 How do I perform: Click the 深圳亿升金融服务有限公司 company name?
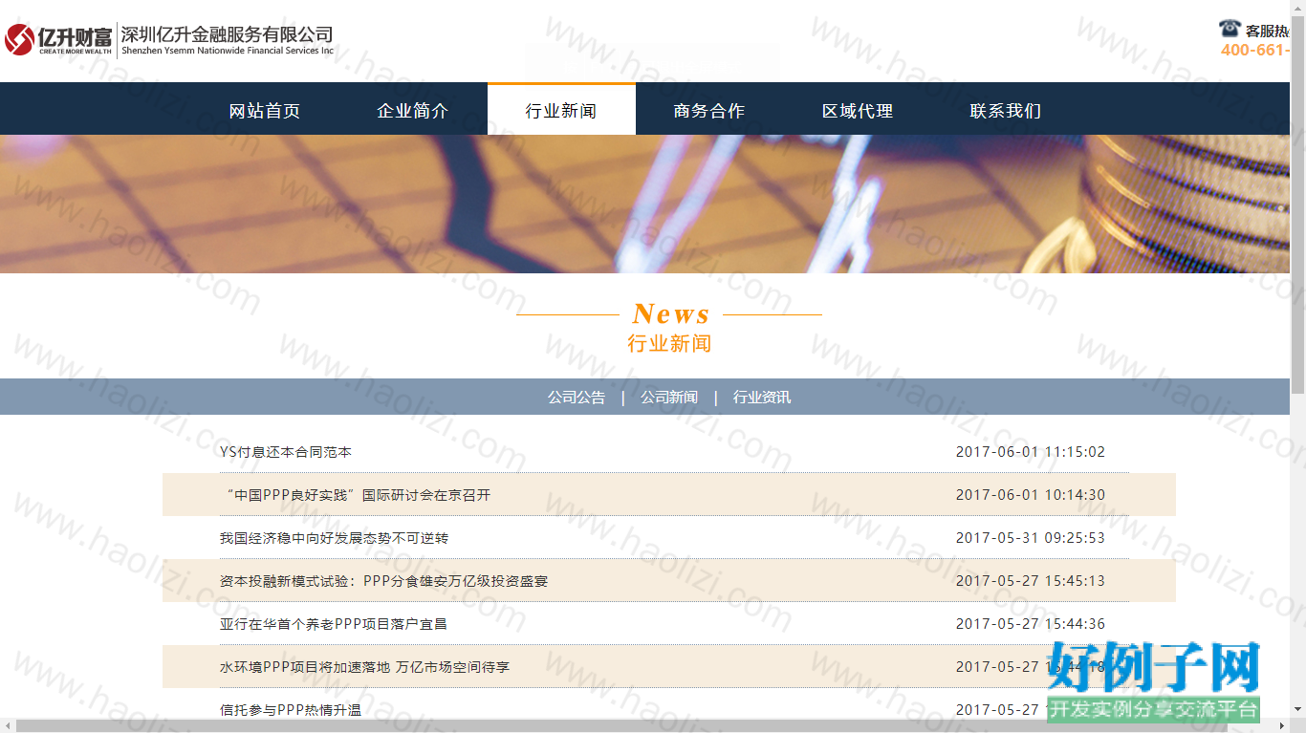(x=227, y=34)
